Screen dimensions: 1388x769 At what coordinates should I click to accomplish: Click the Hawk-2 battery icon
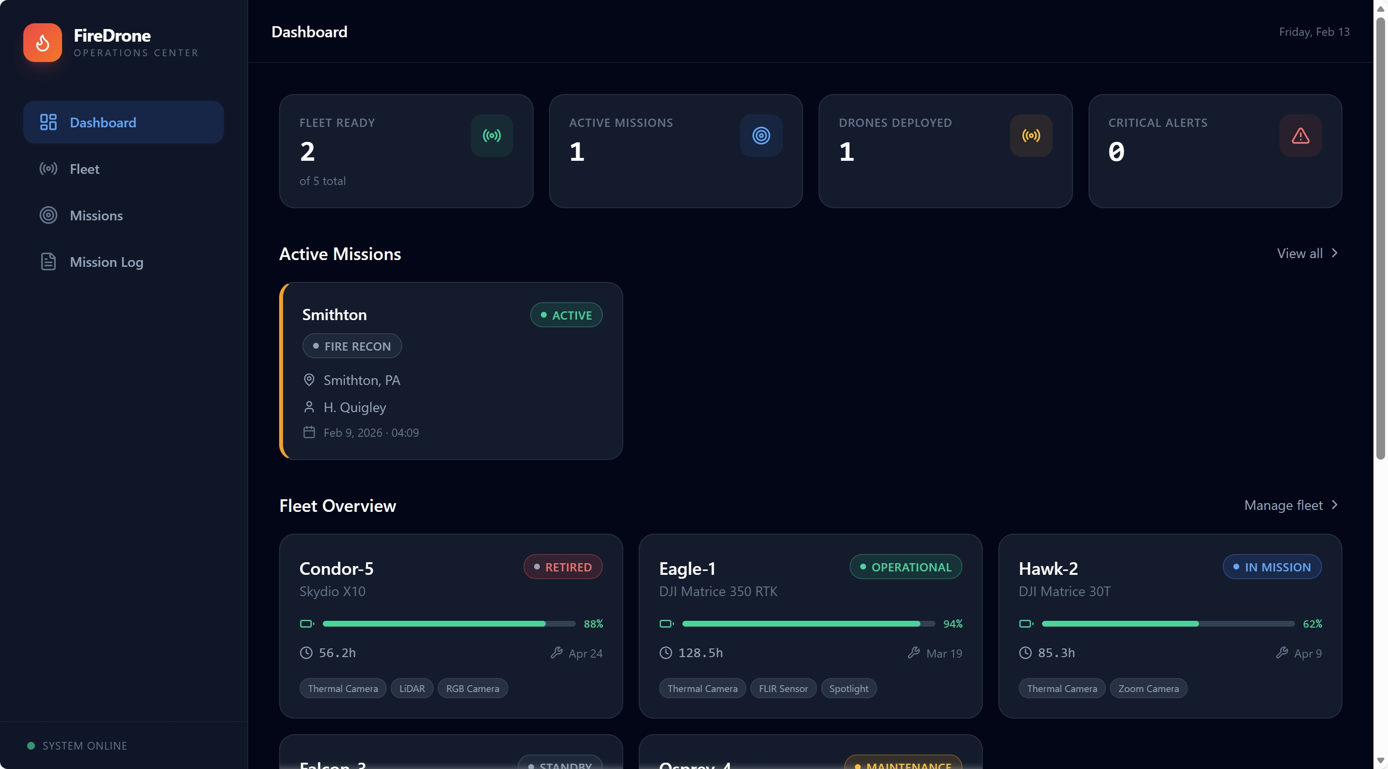coord(1026,624)
